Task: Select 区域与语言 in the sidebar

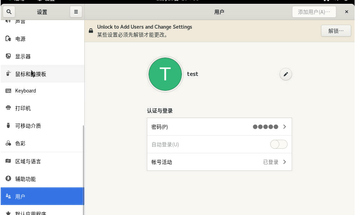Action: (x=28, y=161)
